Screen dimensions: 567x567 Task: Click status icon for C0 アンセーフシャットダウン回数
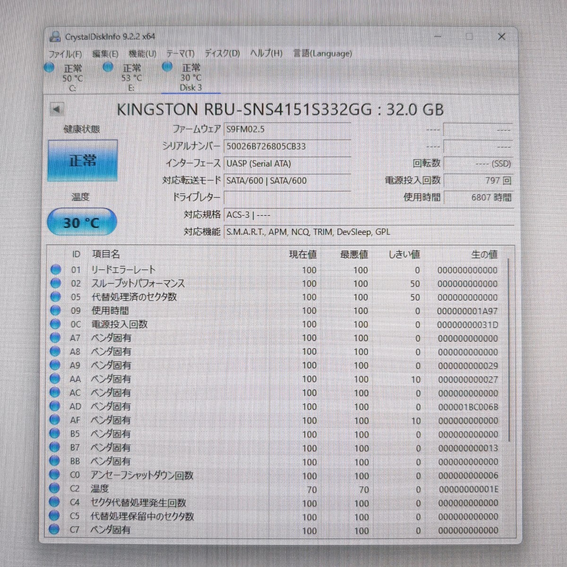point(55,475)
